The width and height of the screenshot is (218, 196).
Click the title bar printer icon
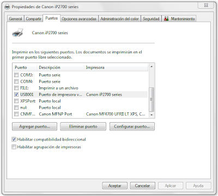7,7
